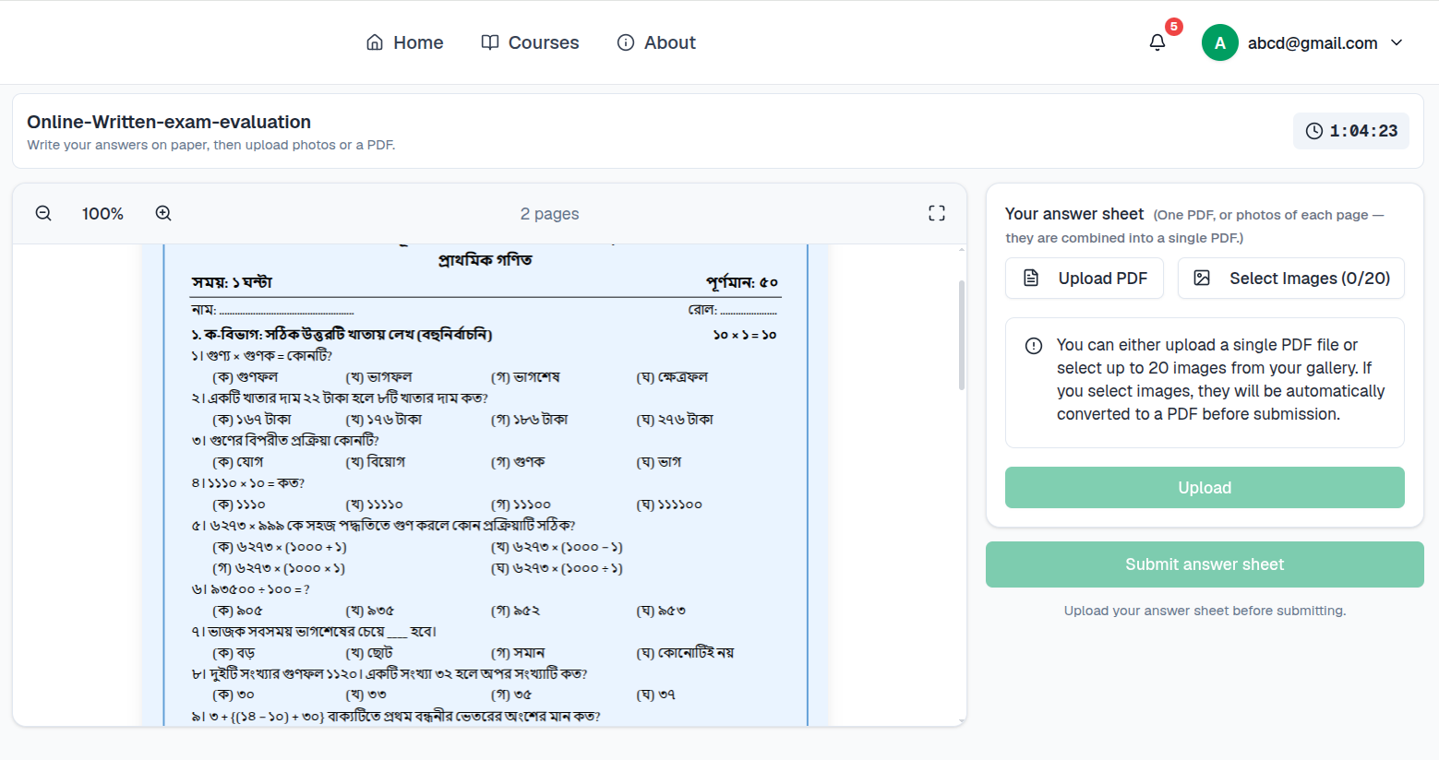Click the Online-Written-exam-evaluation title
The height and width of the screenshot is (760, 1439).
[x=169, y=122]
